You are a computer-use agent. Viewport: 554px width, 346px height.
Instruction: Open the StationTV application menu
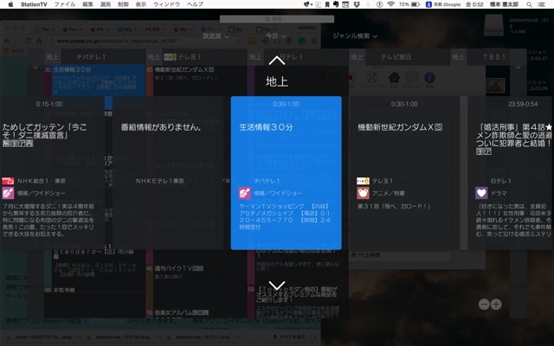tap(34, 4)
